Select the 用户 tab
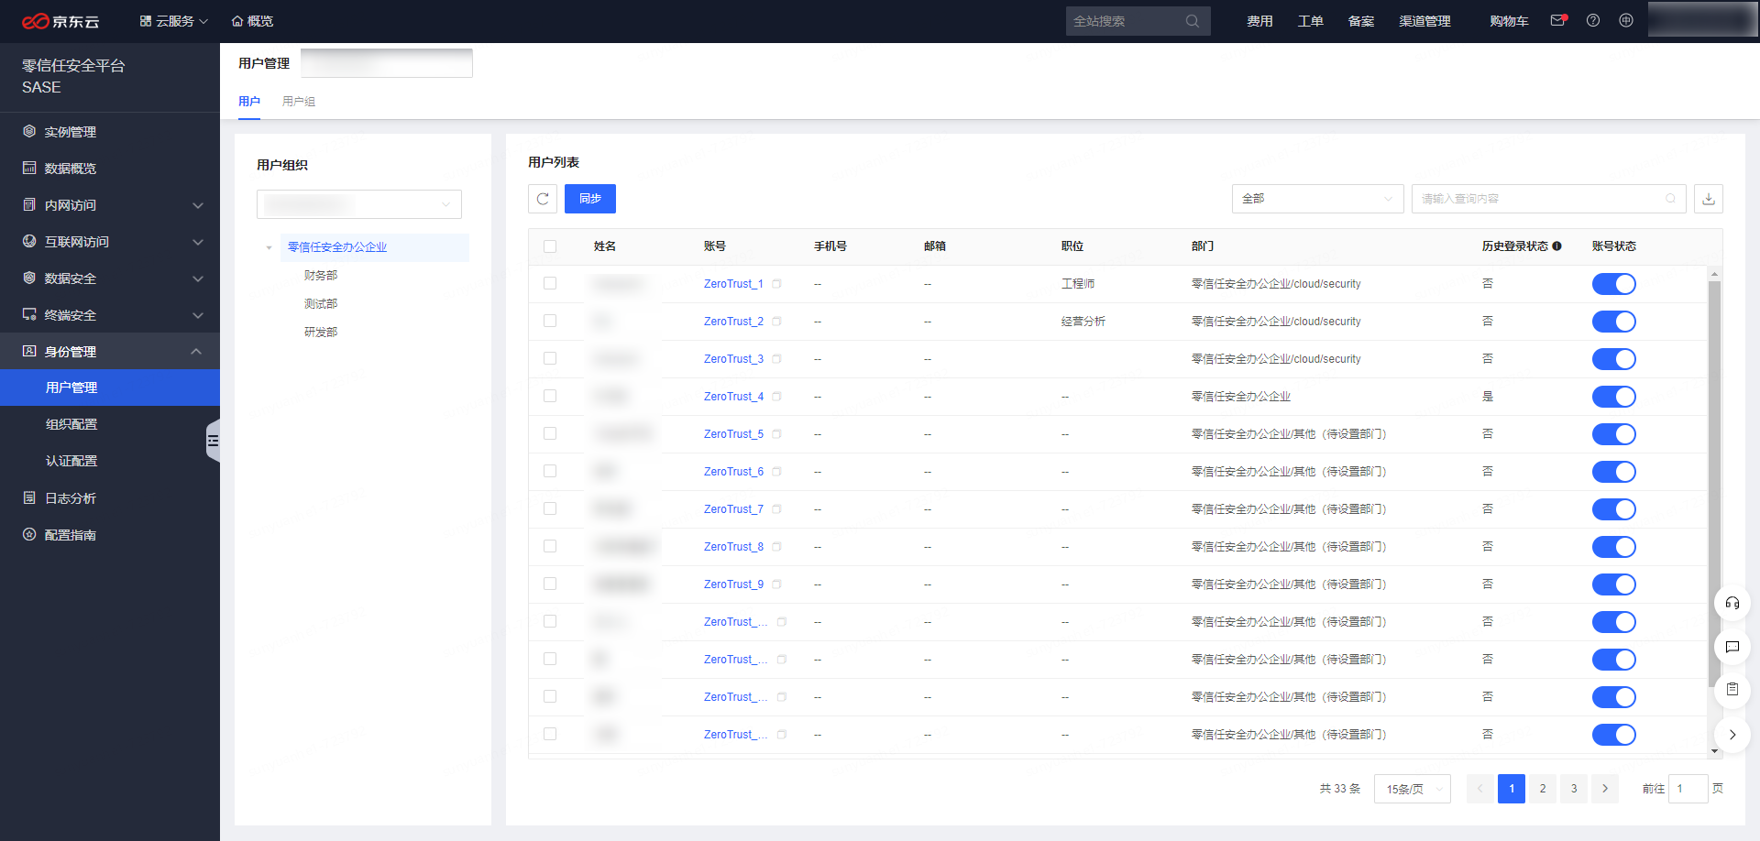Screen dimensions: 1760x841 pyautogui.click(x=249, y=102)
